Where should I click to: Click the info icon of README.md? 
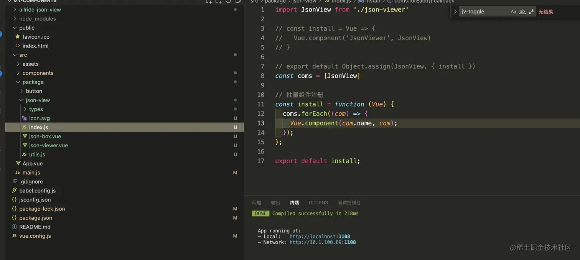[14, 227]
